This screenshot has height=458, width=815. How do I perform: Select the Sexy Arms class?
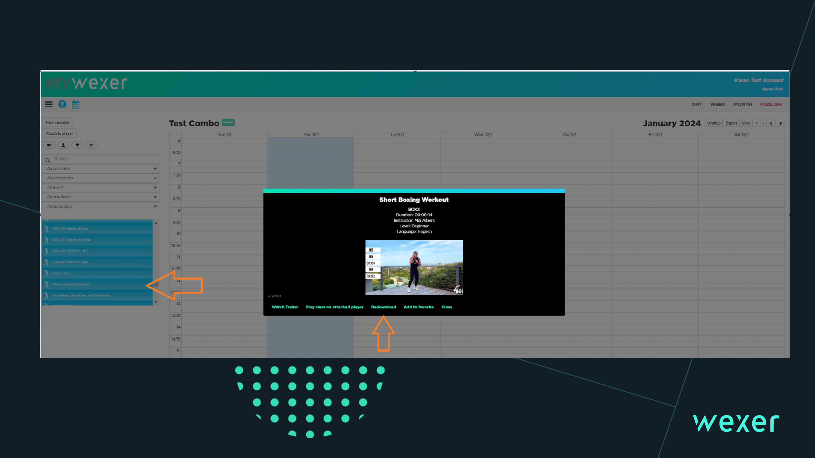pyautogui.click(x=98, y=273)
